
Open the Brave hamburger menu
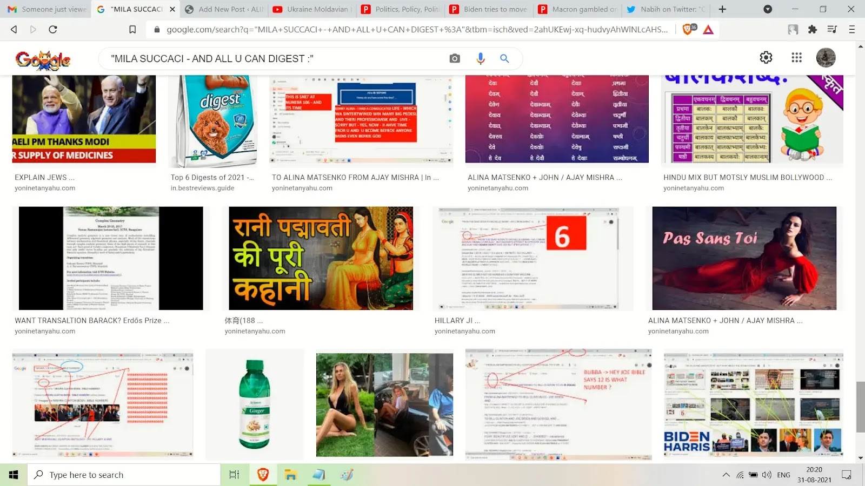(x=851, y=29)
